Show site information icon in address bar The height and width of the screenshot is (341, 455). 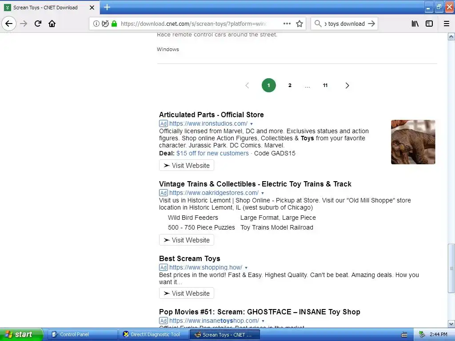[96, 24]
